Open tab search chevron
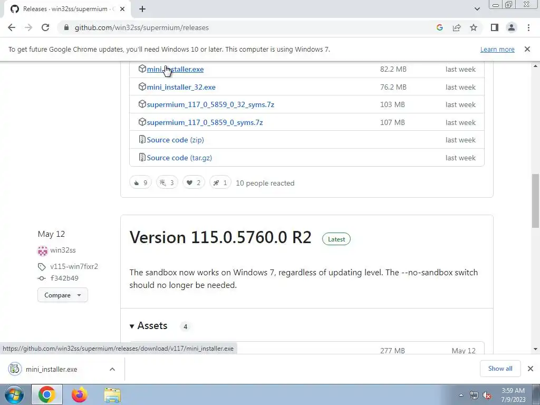 [x=477, y=9]
